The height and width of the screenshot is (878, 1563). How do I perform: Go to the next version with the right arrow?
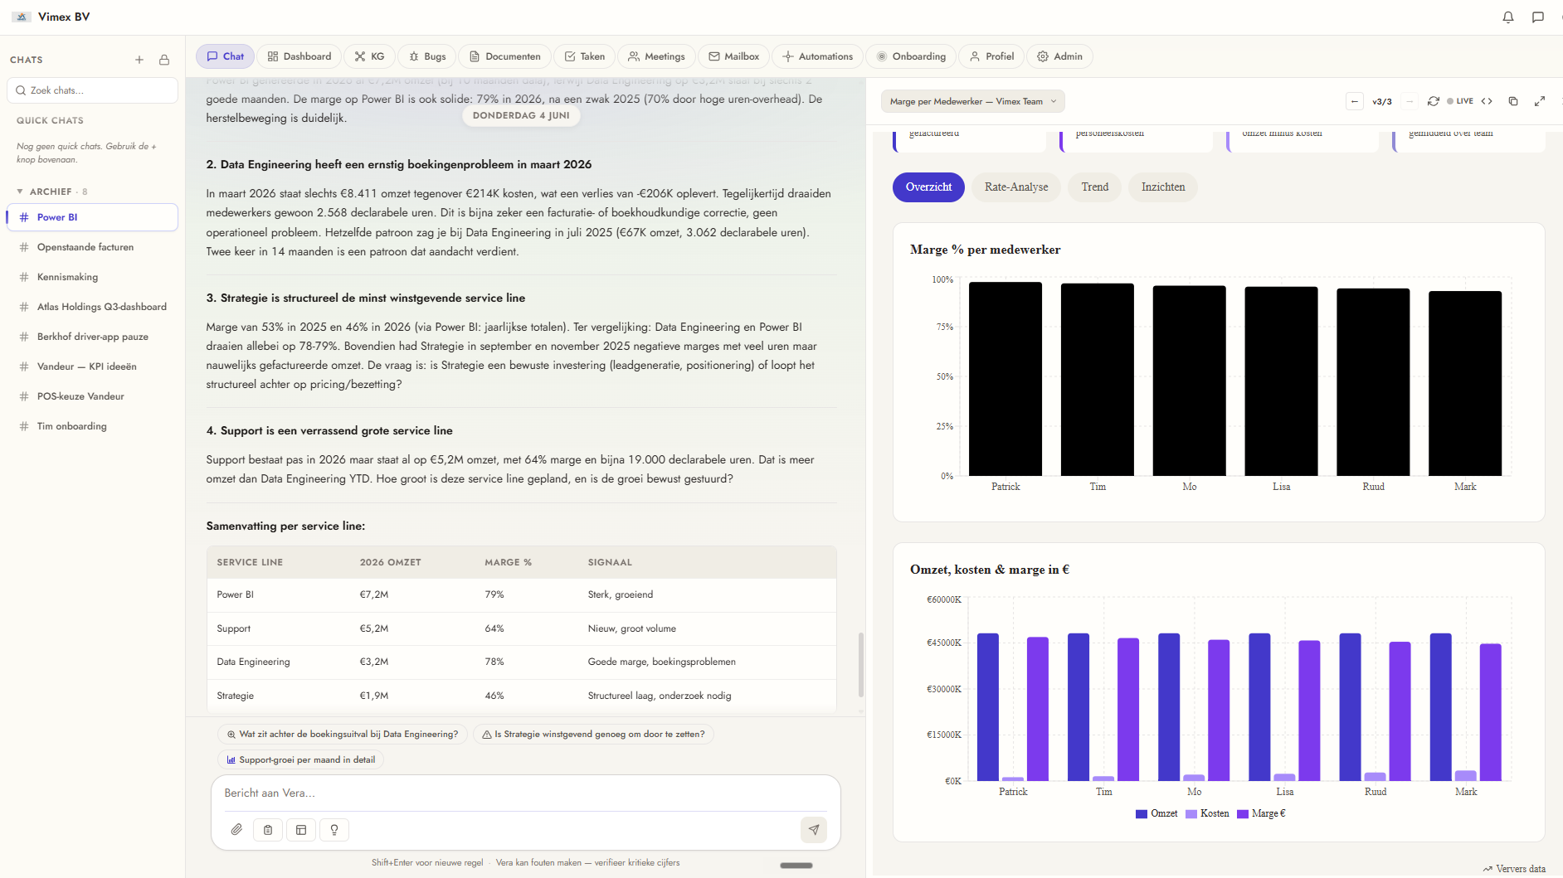coord(1410,101)
